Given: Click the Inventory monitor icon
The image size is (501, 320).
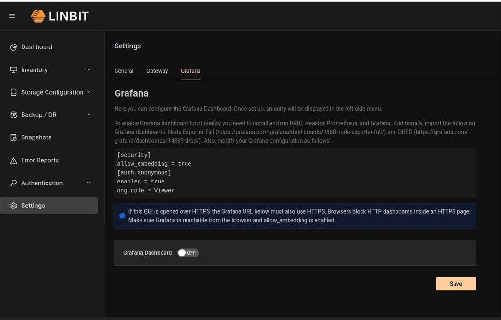Looking at the screenshot, I should tap(13, 70).
